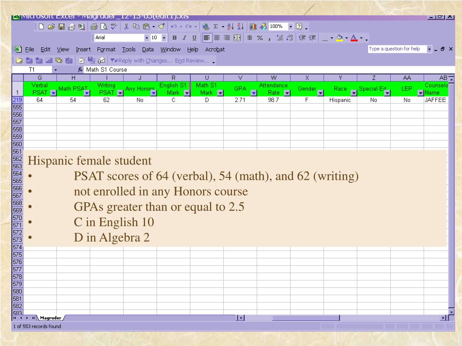462x346 pixels.
Task: Select the attendance cell 98.7
Action: [273, 100]
